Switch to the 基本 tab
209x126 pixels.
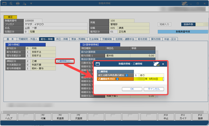coord(10,39)
